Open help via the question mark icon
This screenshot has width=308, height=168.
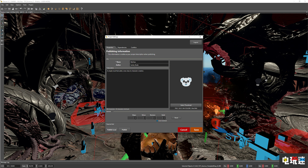pos(82,9)
